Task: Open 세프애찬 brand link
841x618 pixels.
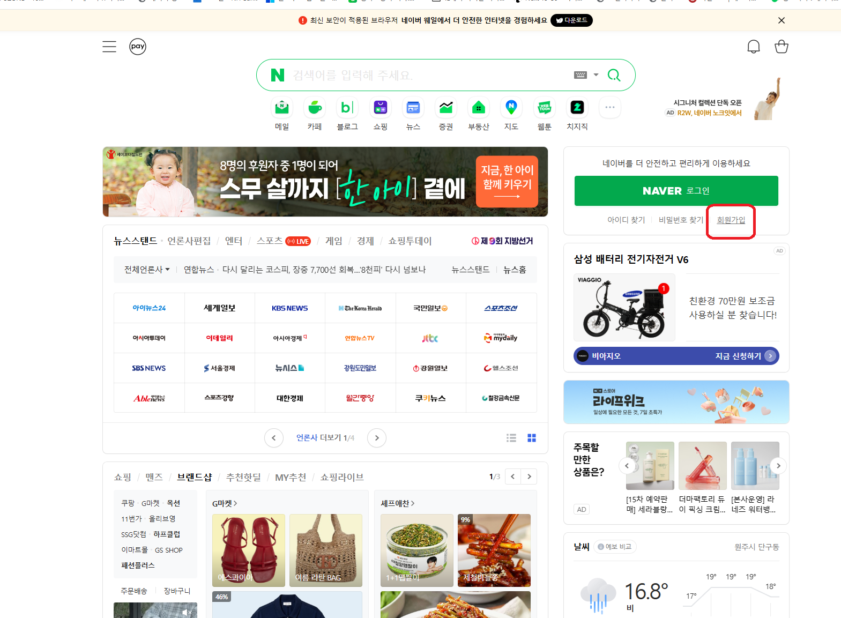Action: tap(398, 503)
